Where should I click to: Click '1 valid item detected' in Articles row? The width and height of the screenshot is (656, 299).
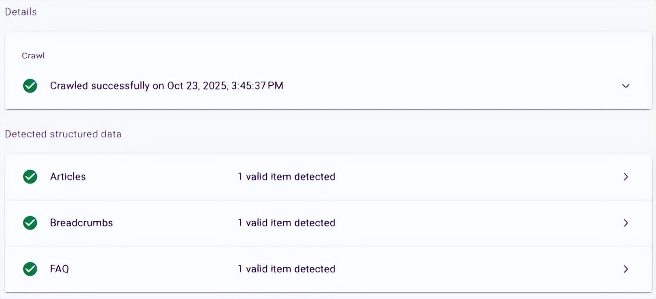(286, 177)
